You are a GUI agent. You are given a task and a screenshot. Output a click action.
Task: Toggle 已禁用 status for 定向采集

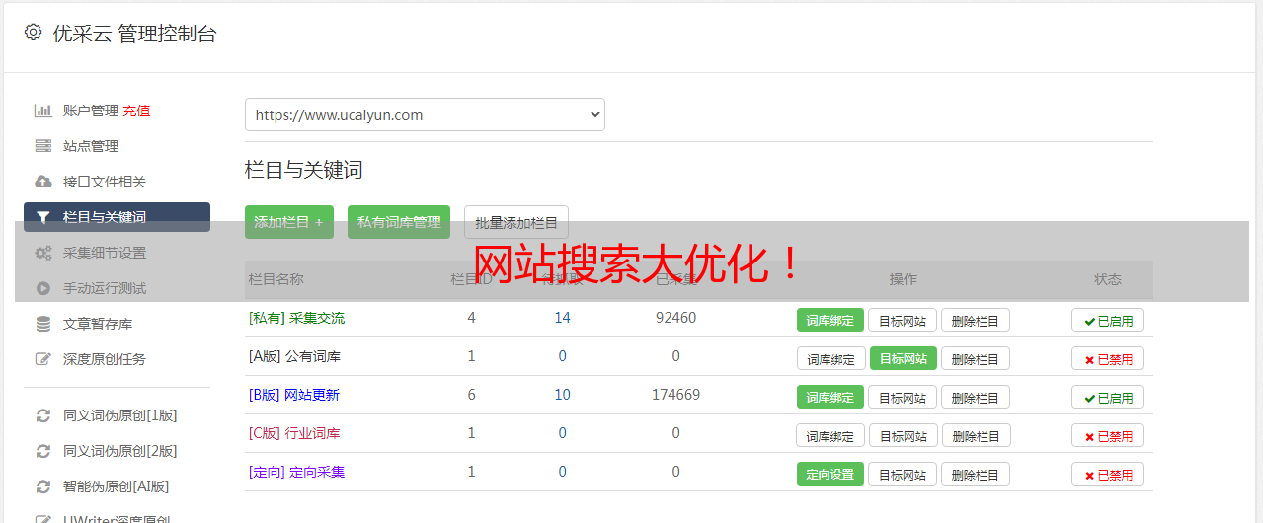tap(1108, 474)
